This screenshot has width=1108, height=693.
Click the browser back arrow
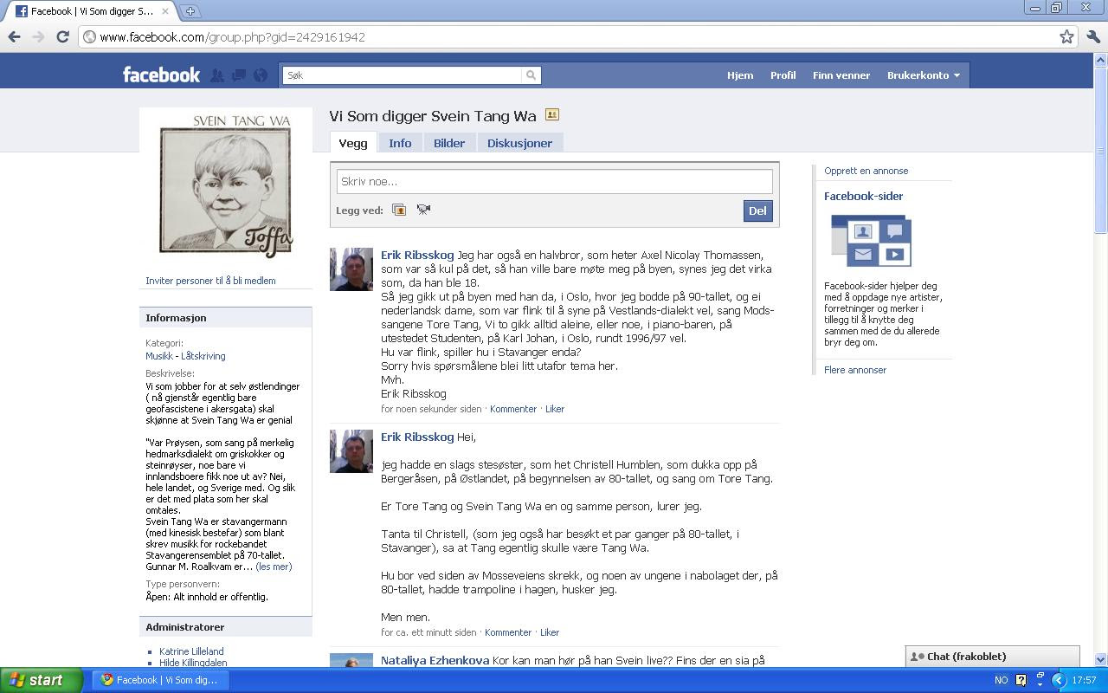coord(14,36)
